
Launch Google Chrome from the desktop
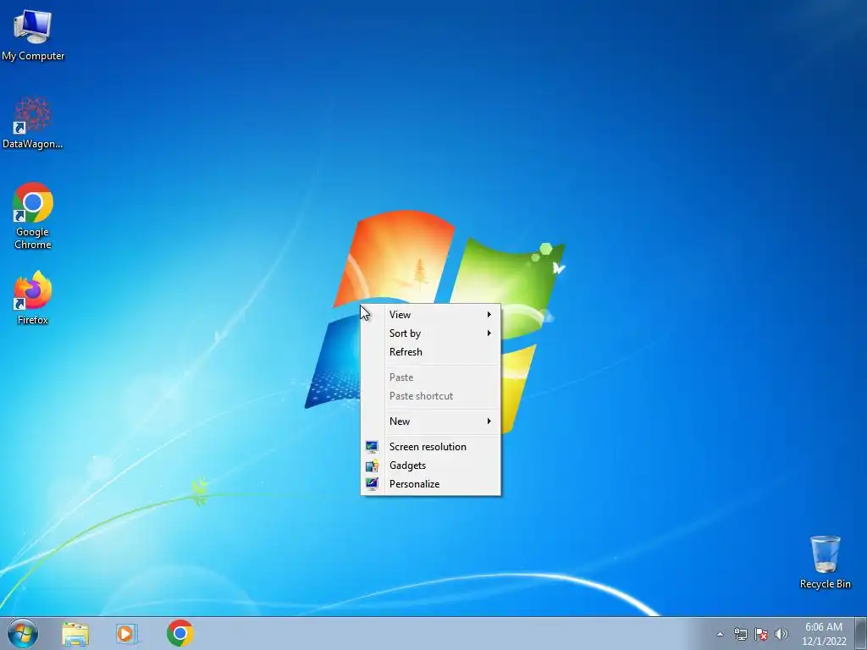33,216
